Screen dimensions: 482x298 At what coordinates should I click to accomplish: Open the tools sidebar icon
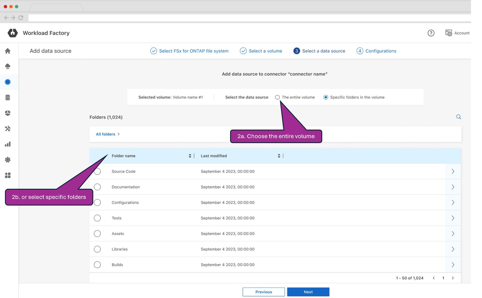8,129
